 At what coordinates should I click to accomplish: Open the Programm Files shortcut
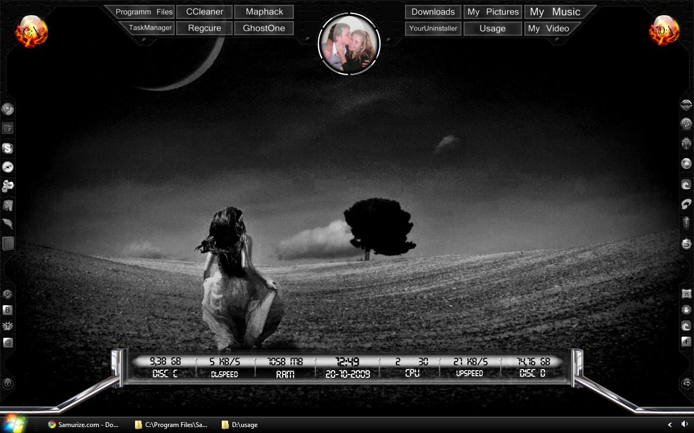pos(144,12)
